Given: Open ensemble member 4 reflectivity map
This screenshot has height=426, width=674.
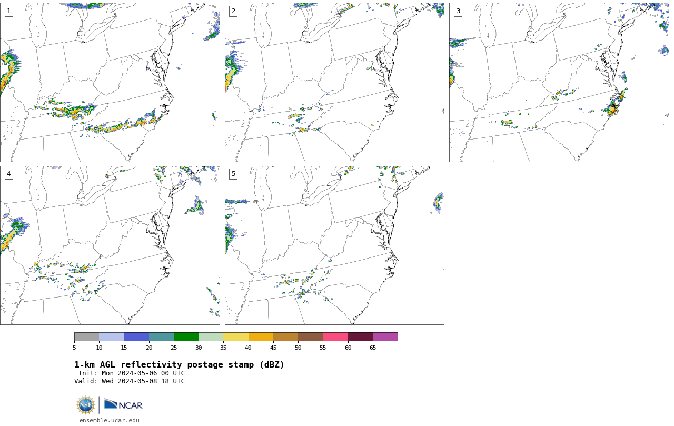Looking at the screenshot, I should 110,245.
